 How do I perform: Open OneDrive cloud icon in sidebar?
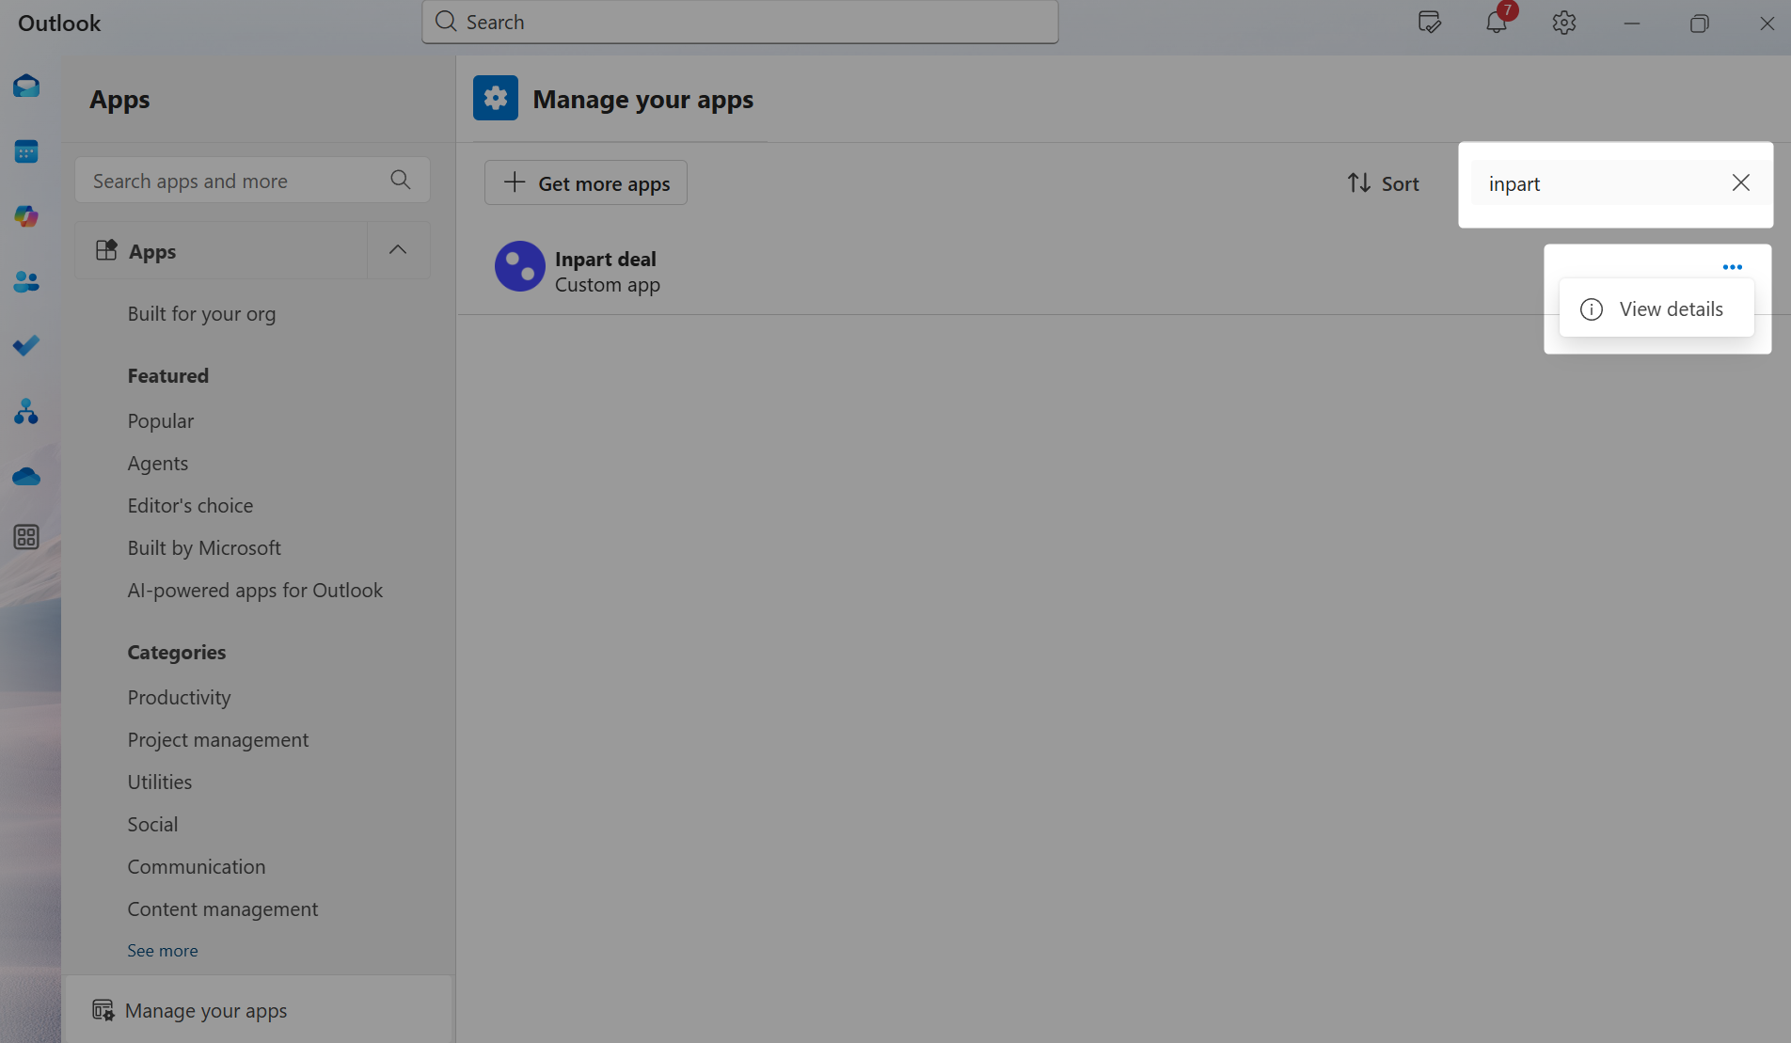26,476
